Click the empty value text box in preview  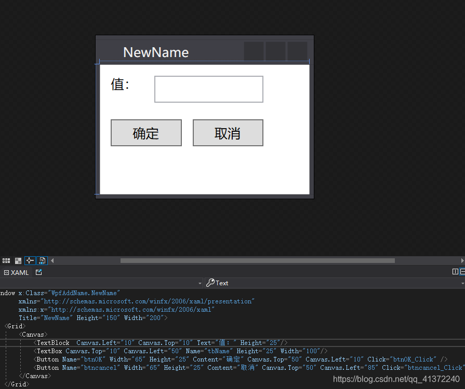(208, 89)
